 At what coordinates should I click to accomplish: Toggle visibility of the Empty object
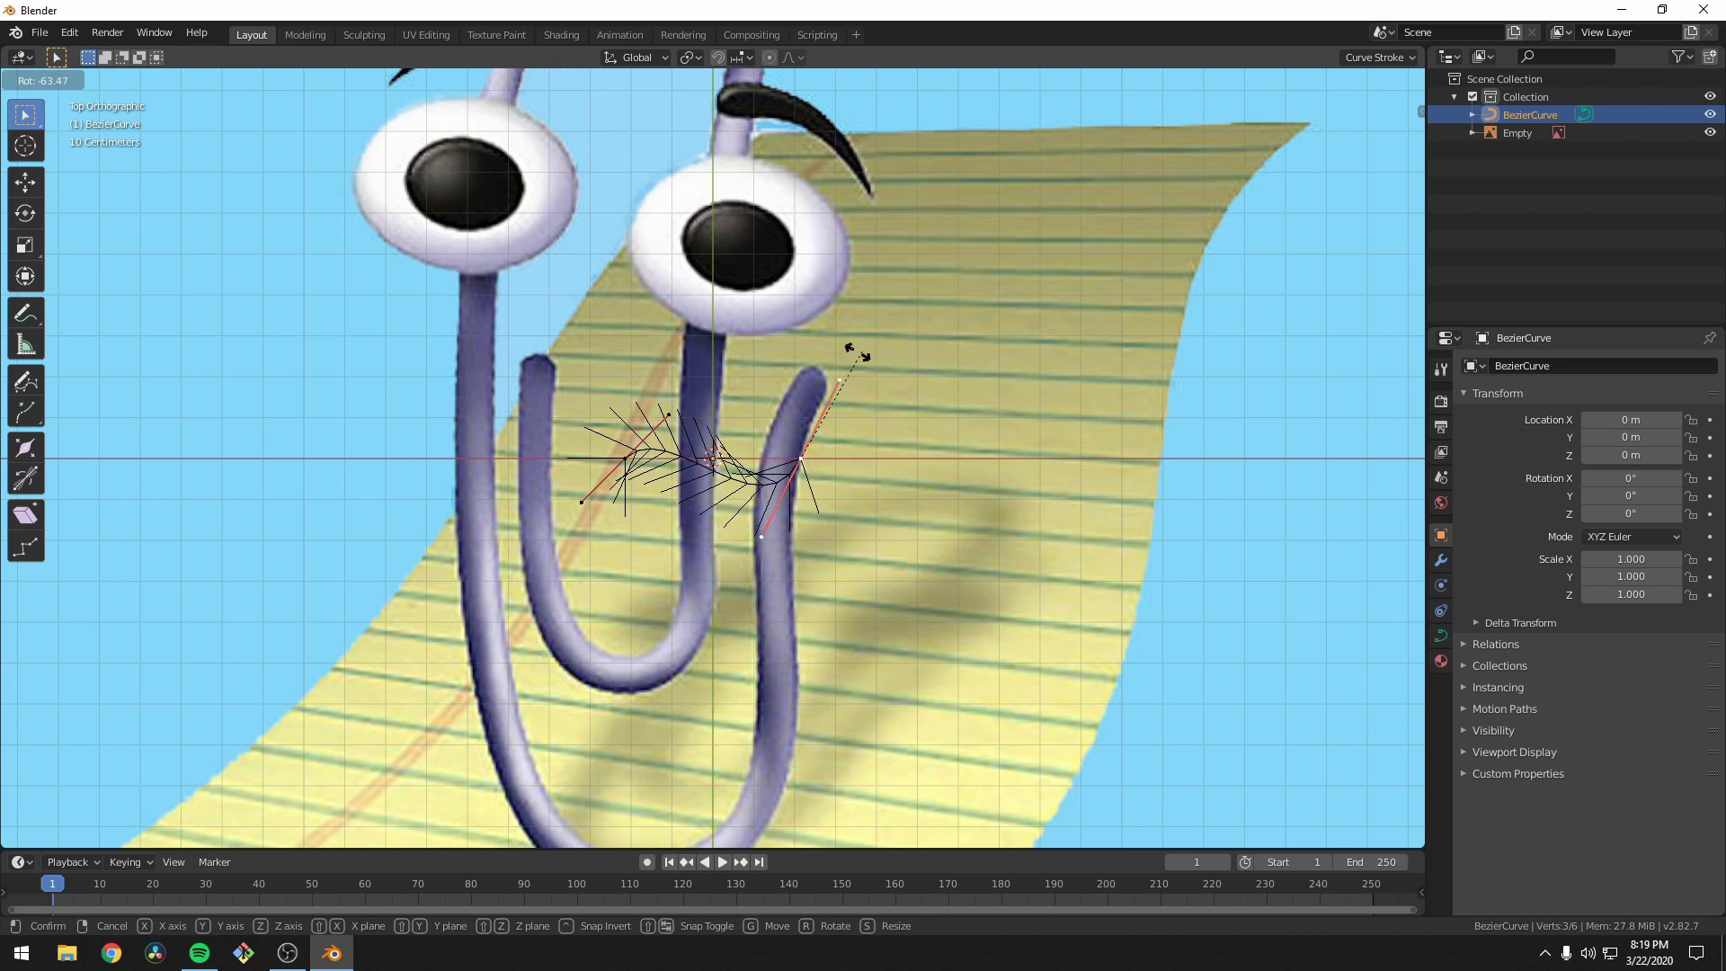pos(1710,132)
